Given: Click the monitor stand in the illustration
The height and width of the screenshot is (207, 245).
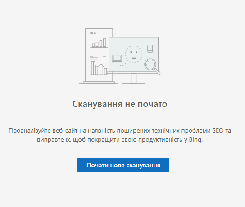Looking at the screenshot, I should (x=133, y=78).
